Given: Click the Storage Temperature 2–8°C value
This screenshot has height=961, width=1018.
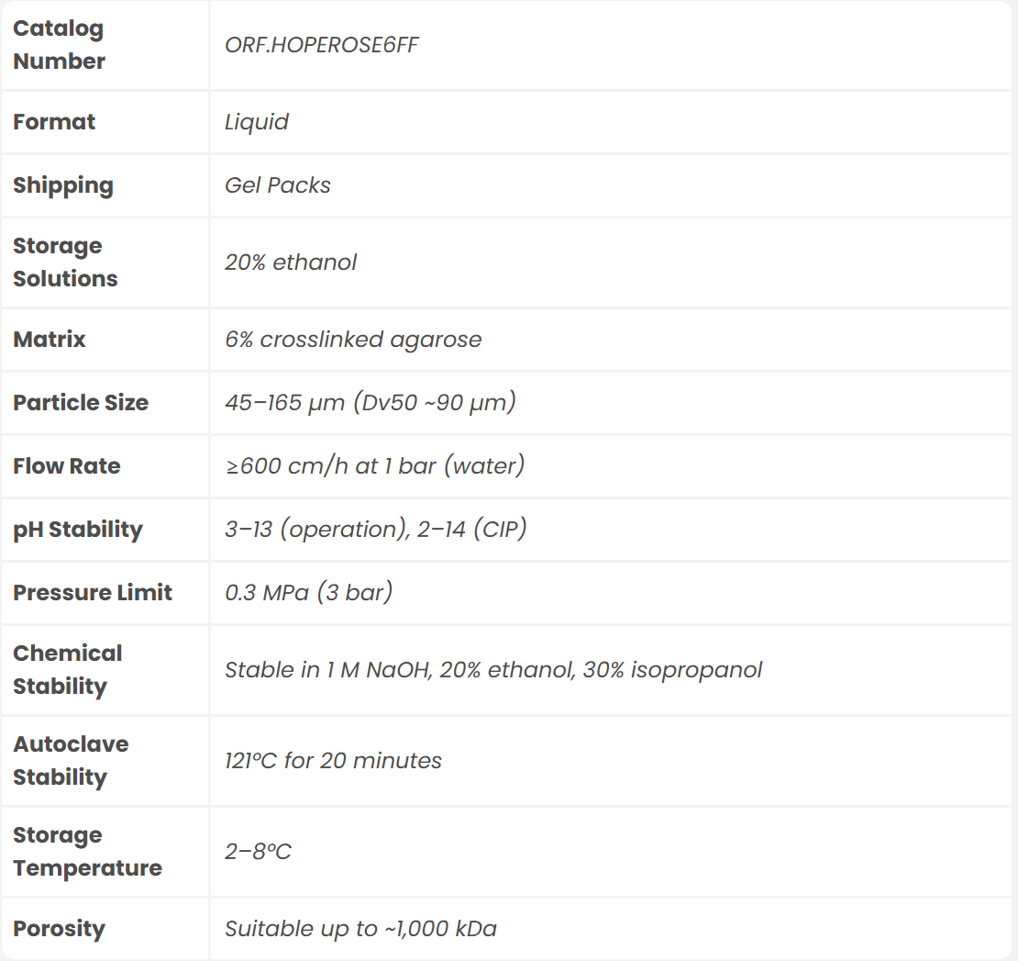Looking at the screenshot, I should [x=258, y=852].
